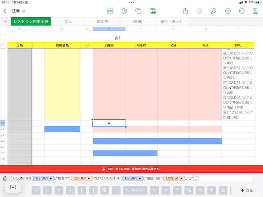
Task: Delete formula with trash icon
Action: tap(5, 178)
